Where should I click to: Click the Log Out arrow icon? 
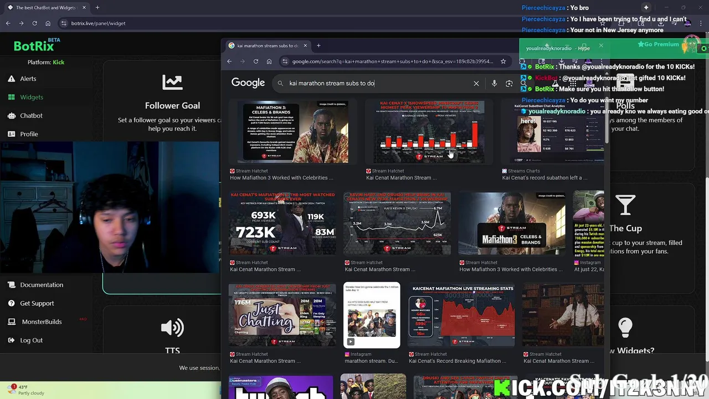(11, 340)
